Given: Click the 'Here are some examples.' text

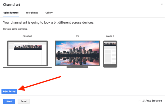Looking at the screenshot, I should pos(15,29).
